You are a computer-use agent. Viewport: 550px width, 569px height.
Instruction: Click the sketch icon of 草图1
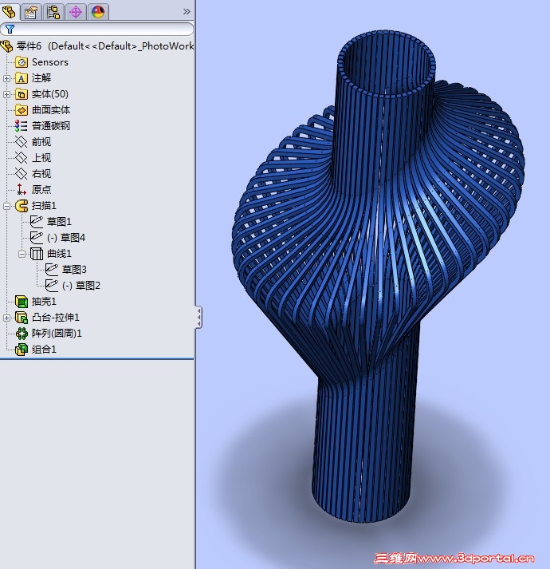[36, 222]
